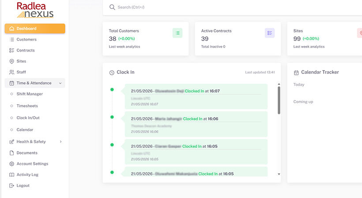
Task: Open the Dashboard home icon
Action: 11,29
